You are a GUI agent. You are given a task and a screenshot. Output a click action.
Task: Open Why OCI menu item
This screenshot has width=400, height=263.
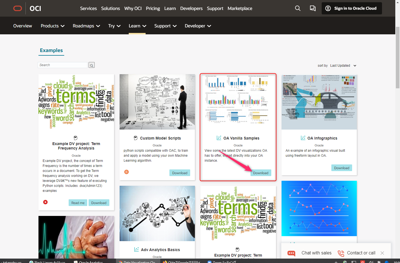[x=133, y=8]
